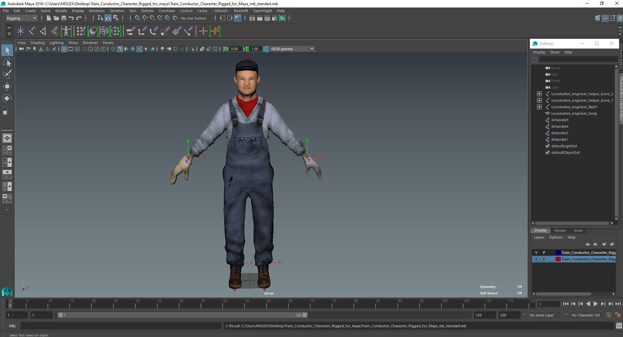Image resolution: width=623 pixels, height=337 pixels.
Task: Open the viewport Shading menu
Action: (x=37, y=43)
